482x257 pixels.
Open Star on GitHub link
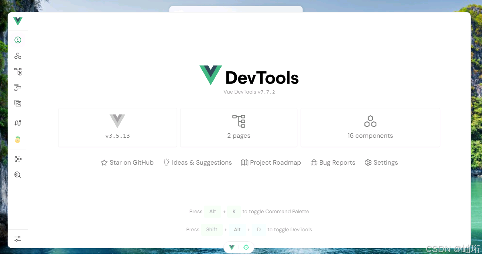pos(127,163)
